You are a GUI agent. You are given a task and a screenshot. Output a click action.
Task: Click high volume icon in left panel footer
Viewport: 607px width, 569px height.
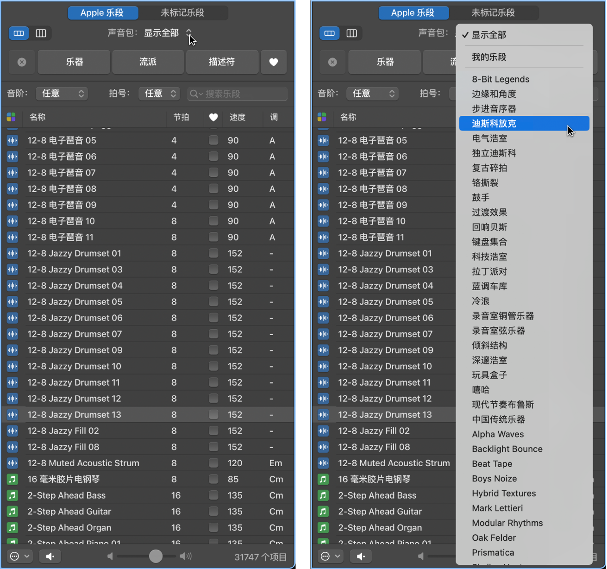[x=186, y=556]
